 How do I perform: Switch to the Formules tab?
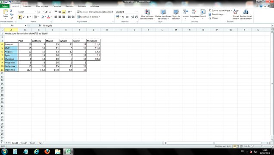(56, 6)
